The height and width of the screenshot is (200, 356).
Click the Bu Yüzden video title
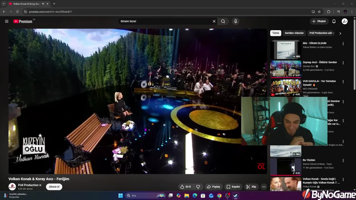[309, 160]
